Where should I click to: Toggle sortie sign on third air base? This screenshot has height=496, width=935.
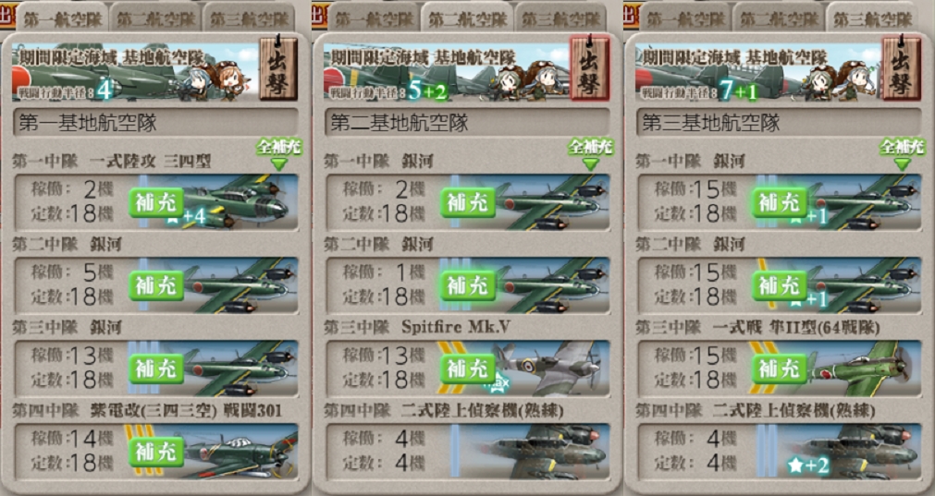[902, 69]
